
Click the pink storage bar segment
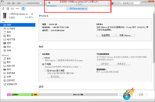pos(9,95)
